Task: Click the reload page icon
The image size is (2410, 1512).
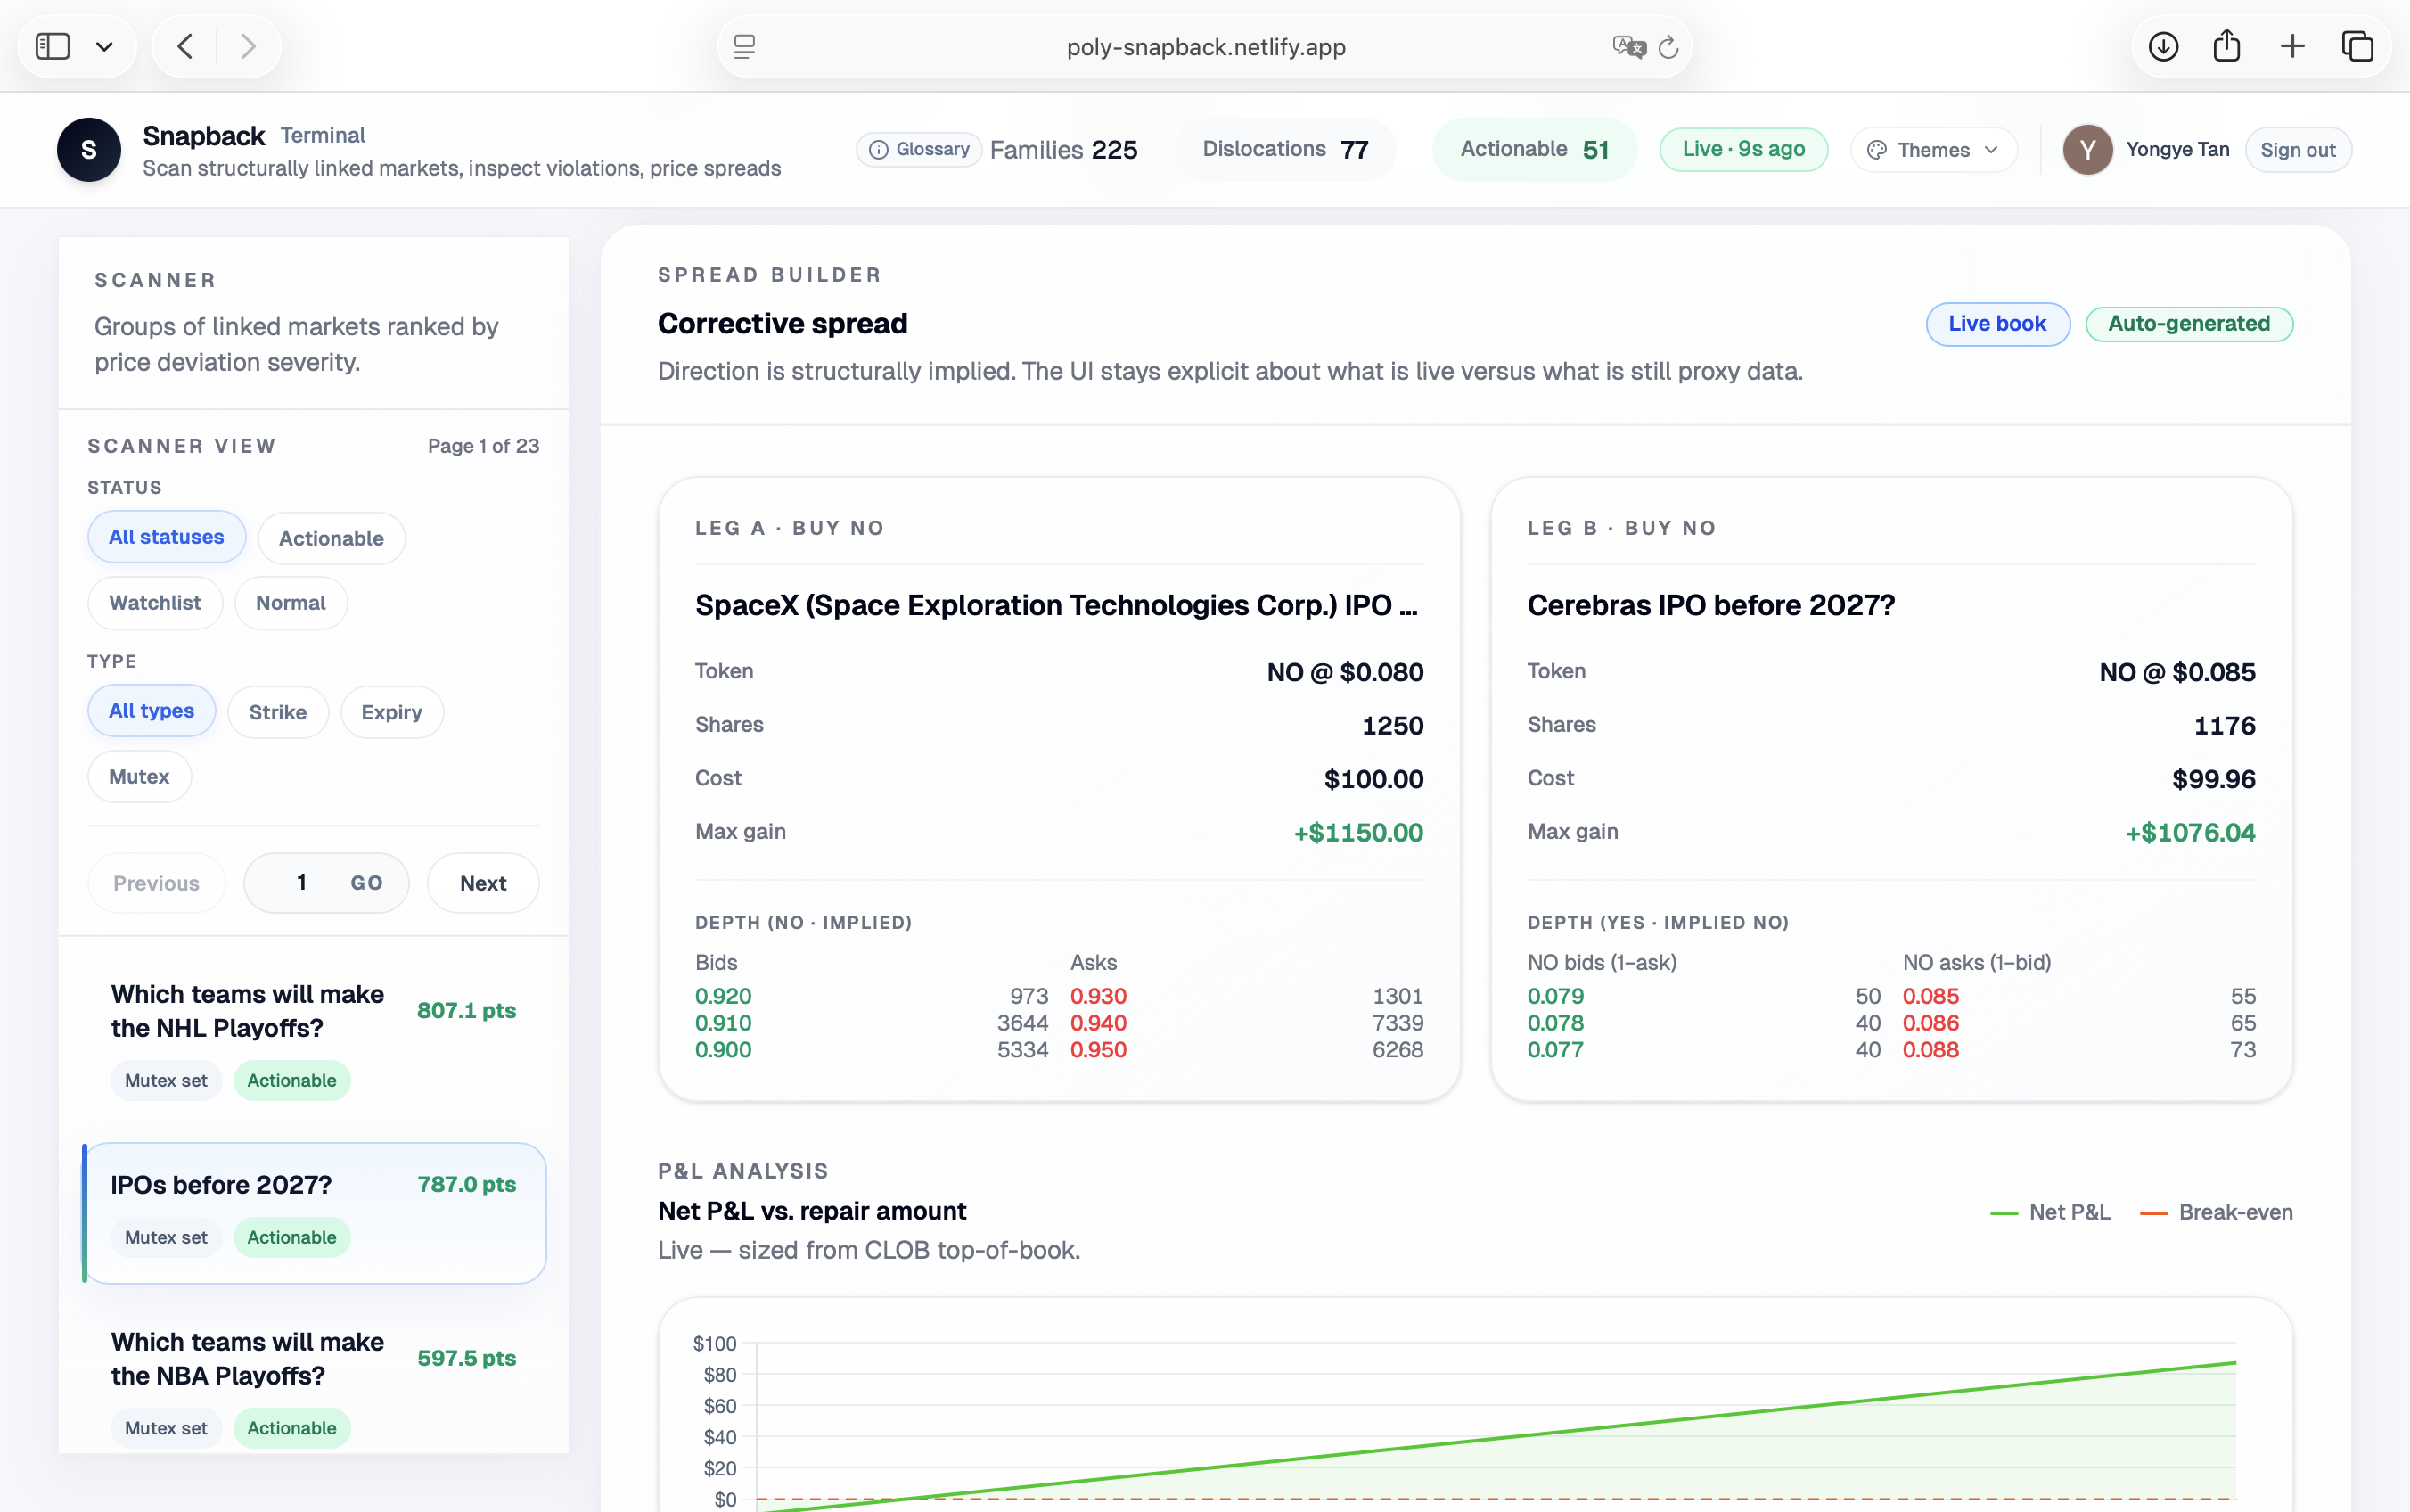Action: tap(1668, 47)
